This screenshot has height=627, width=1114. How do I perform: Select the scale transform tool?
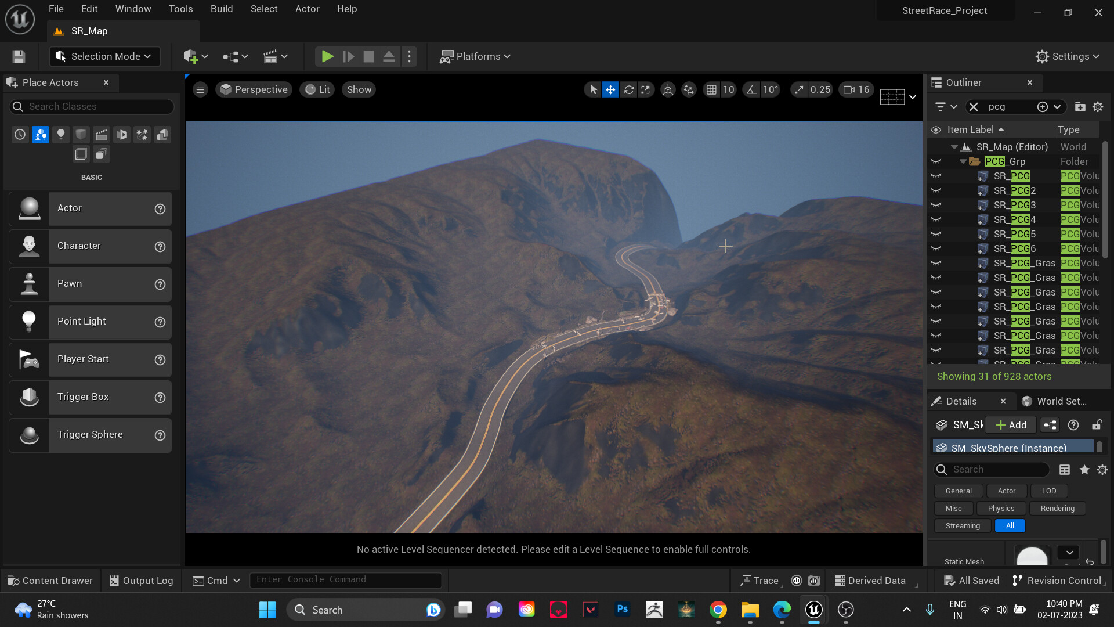coord(646,89)
